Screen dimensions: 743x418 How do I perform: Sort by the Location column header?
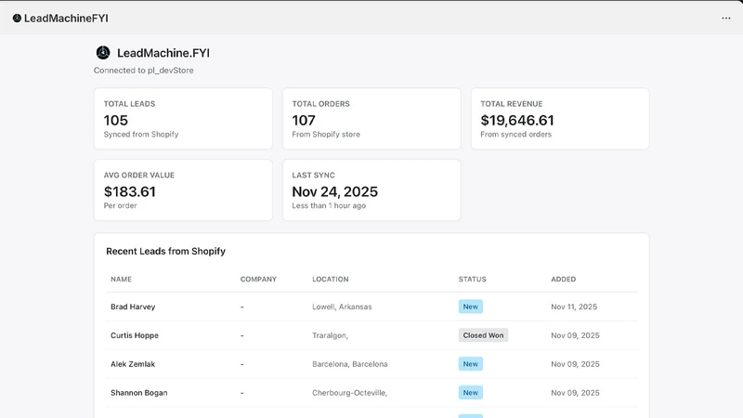click(331, 280)
